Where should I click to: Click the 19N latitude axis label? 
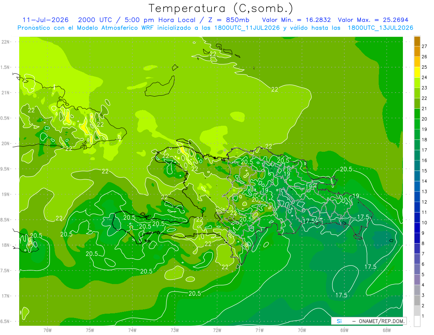pos(6,194)
